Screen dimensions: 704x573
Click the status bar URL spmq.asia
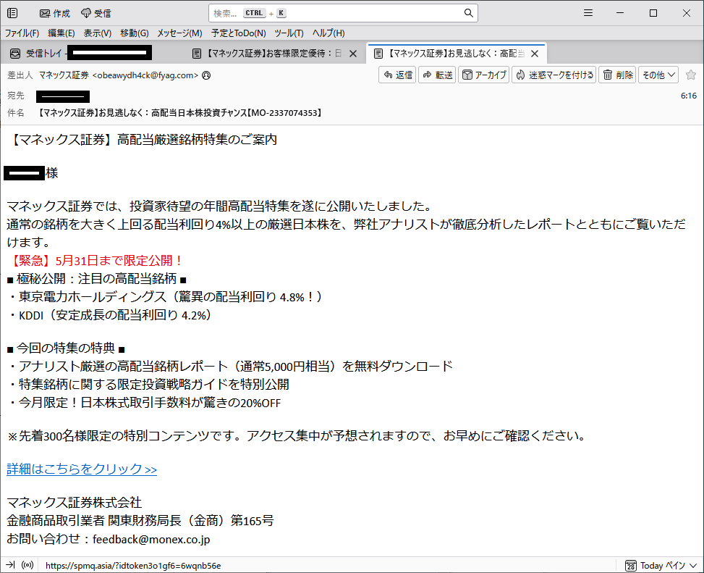(133, 565)
